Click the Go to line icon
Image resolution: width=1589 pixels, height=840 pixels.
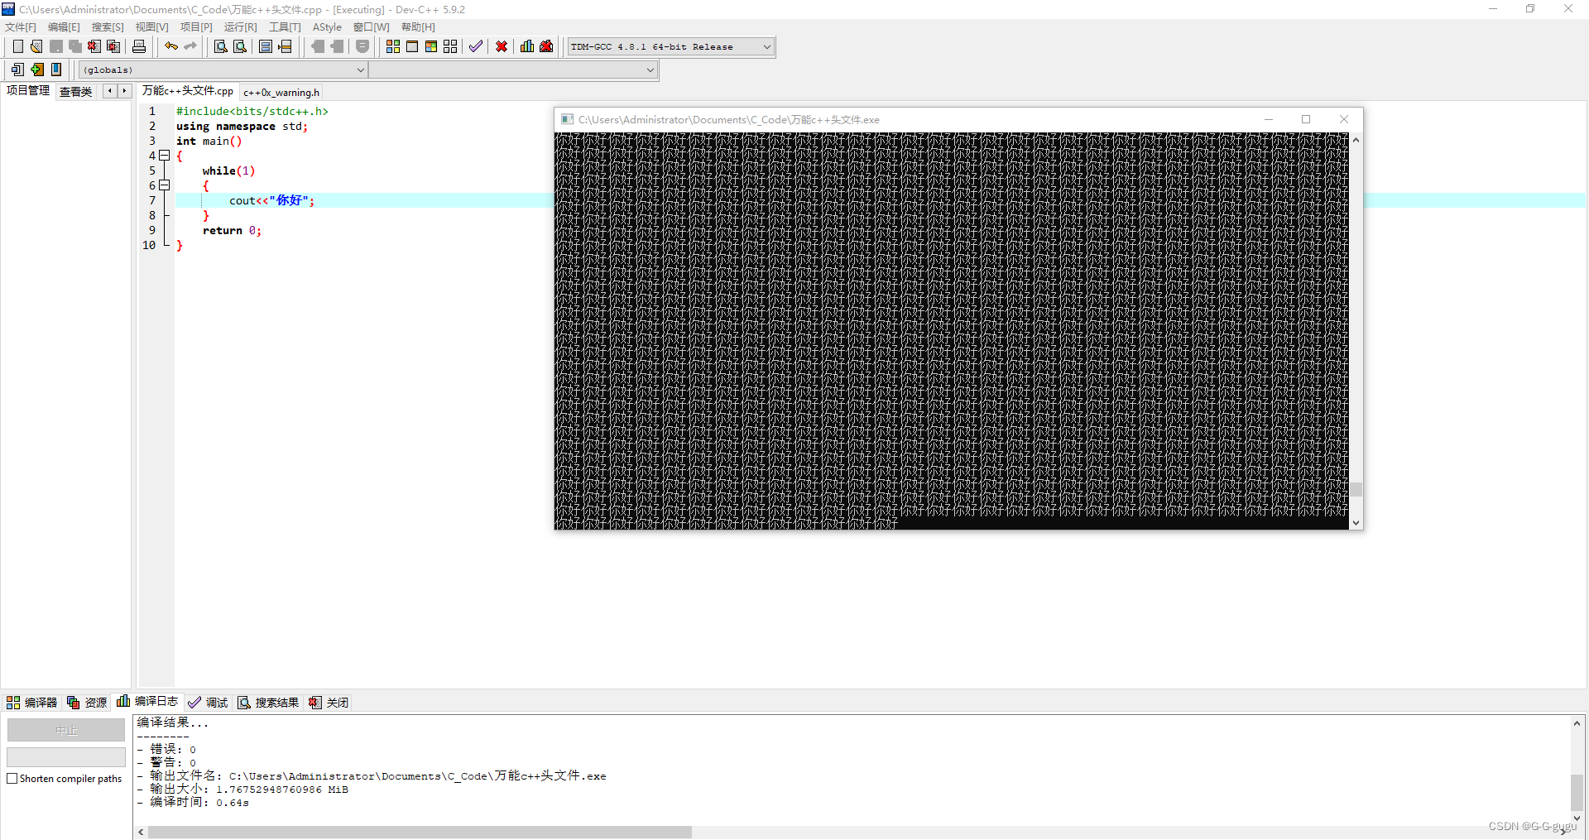click(285, 46)
